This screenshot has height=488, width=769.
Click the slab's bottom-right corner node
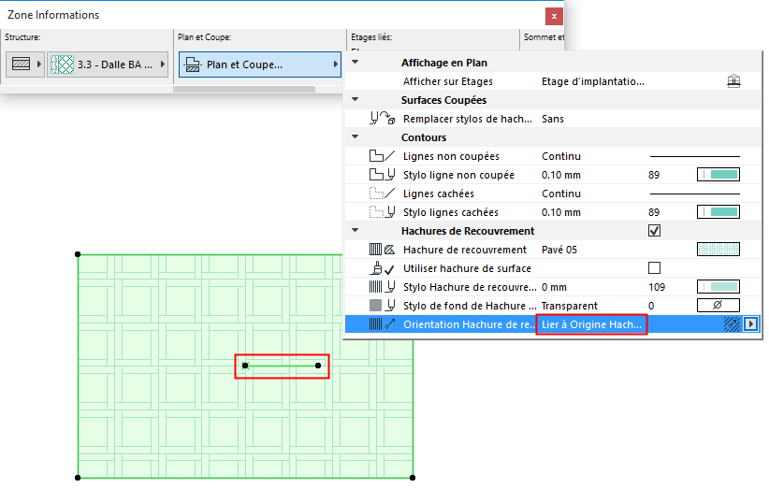413,477
